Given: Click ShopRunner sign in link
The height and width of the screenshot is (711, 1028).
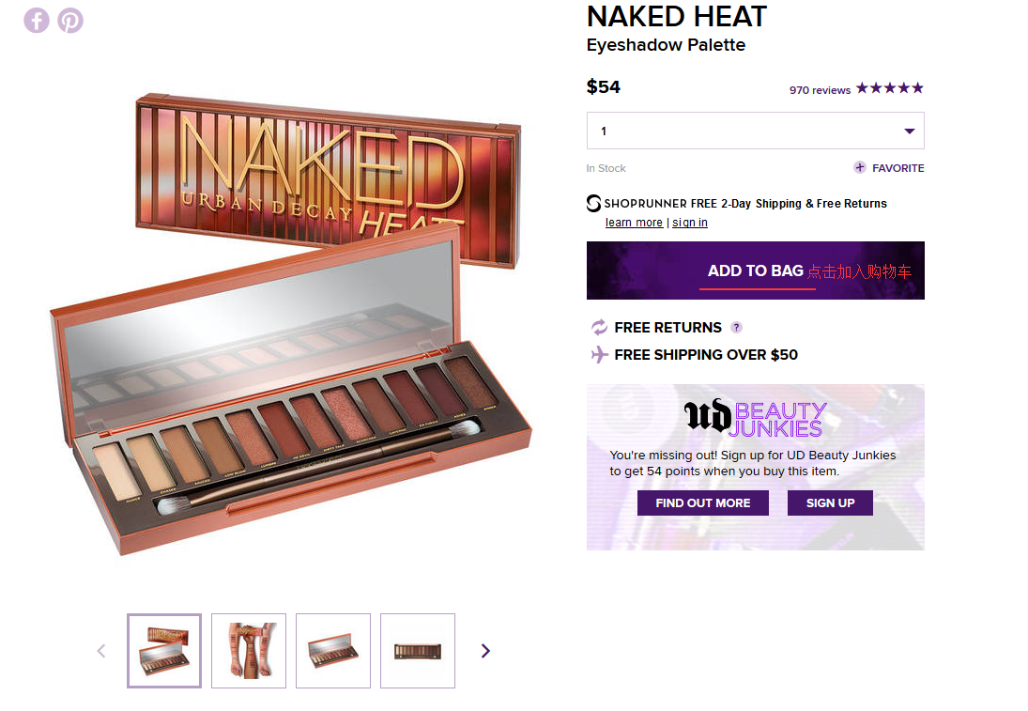Looking at the screenshot, I should click(x=690, y=223).
